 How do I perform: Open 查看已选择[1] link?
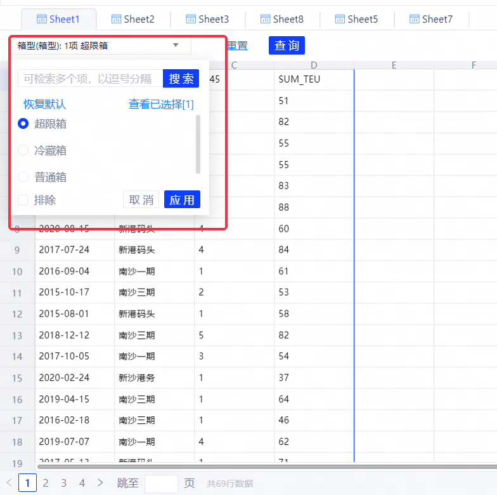pyautogui.click(x=161, y=104)
